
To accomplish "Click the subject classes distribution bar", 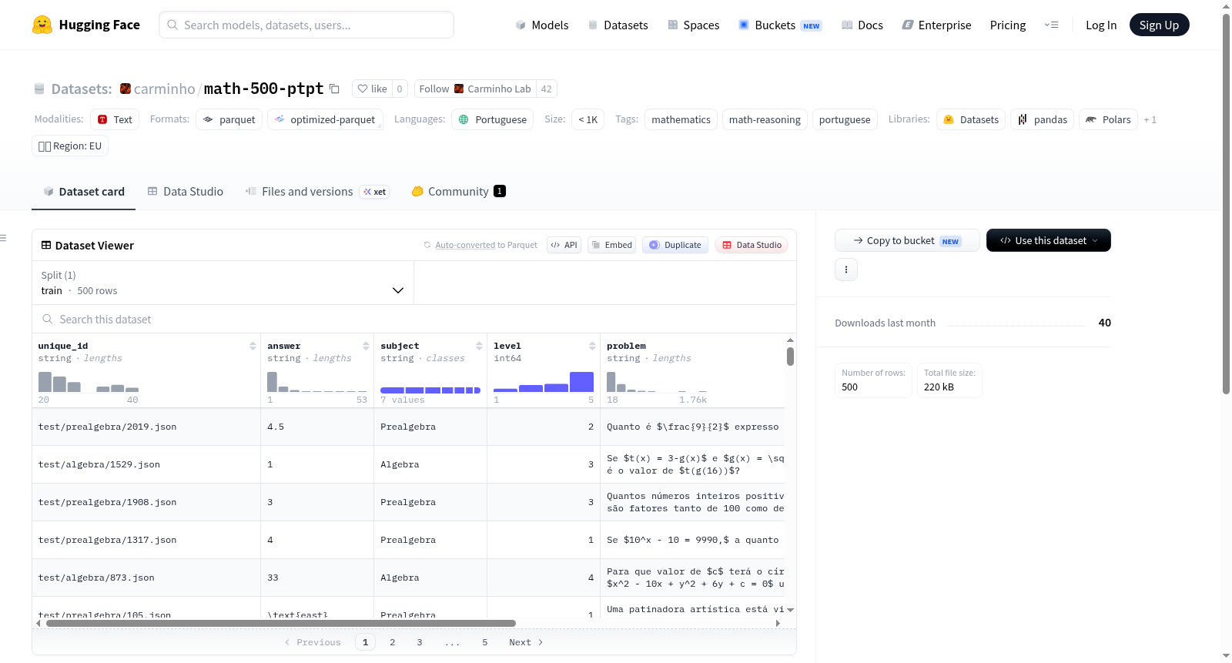I will point(430,390).
